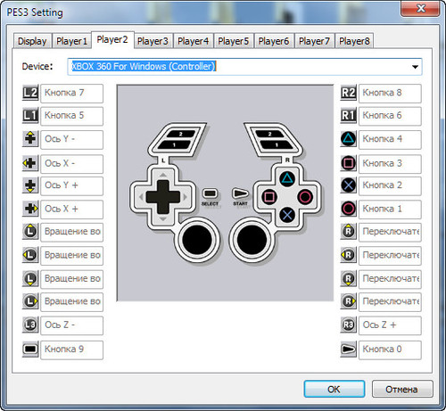The height and width of the screenshot is (411, 446).
Task: Select the D-pad right arrow icon
Action: coord(30,209)
